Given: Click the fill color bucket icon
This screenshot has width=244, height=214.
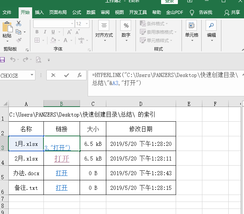Looking at the screenshot, I should tap(53, 40).
